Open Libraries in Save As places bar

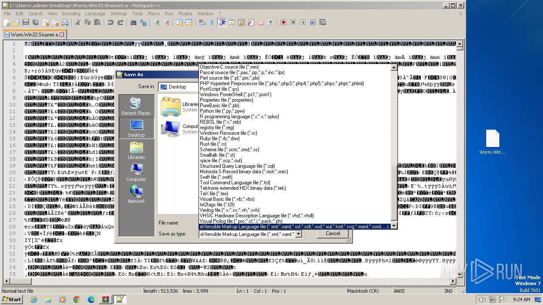136,150
